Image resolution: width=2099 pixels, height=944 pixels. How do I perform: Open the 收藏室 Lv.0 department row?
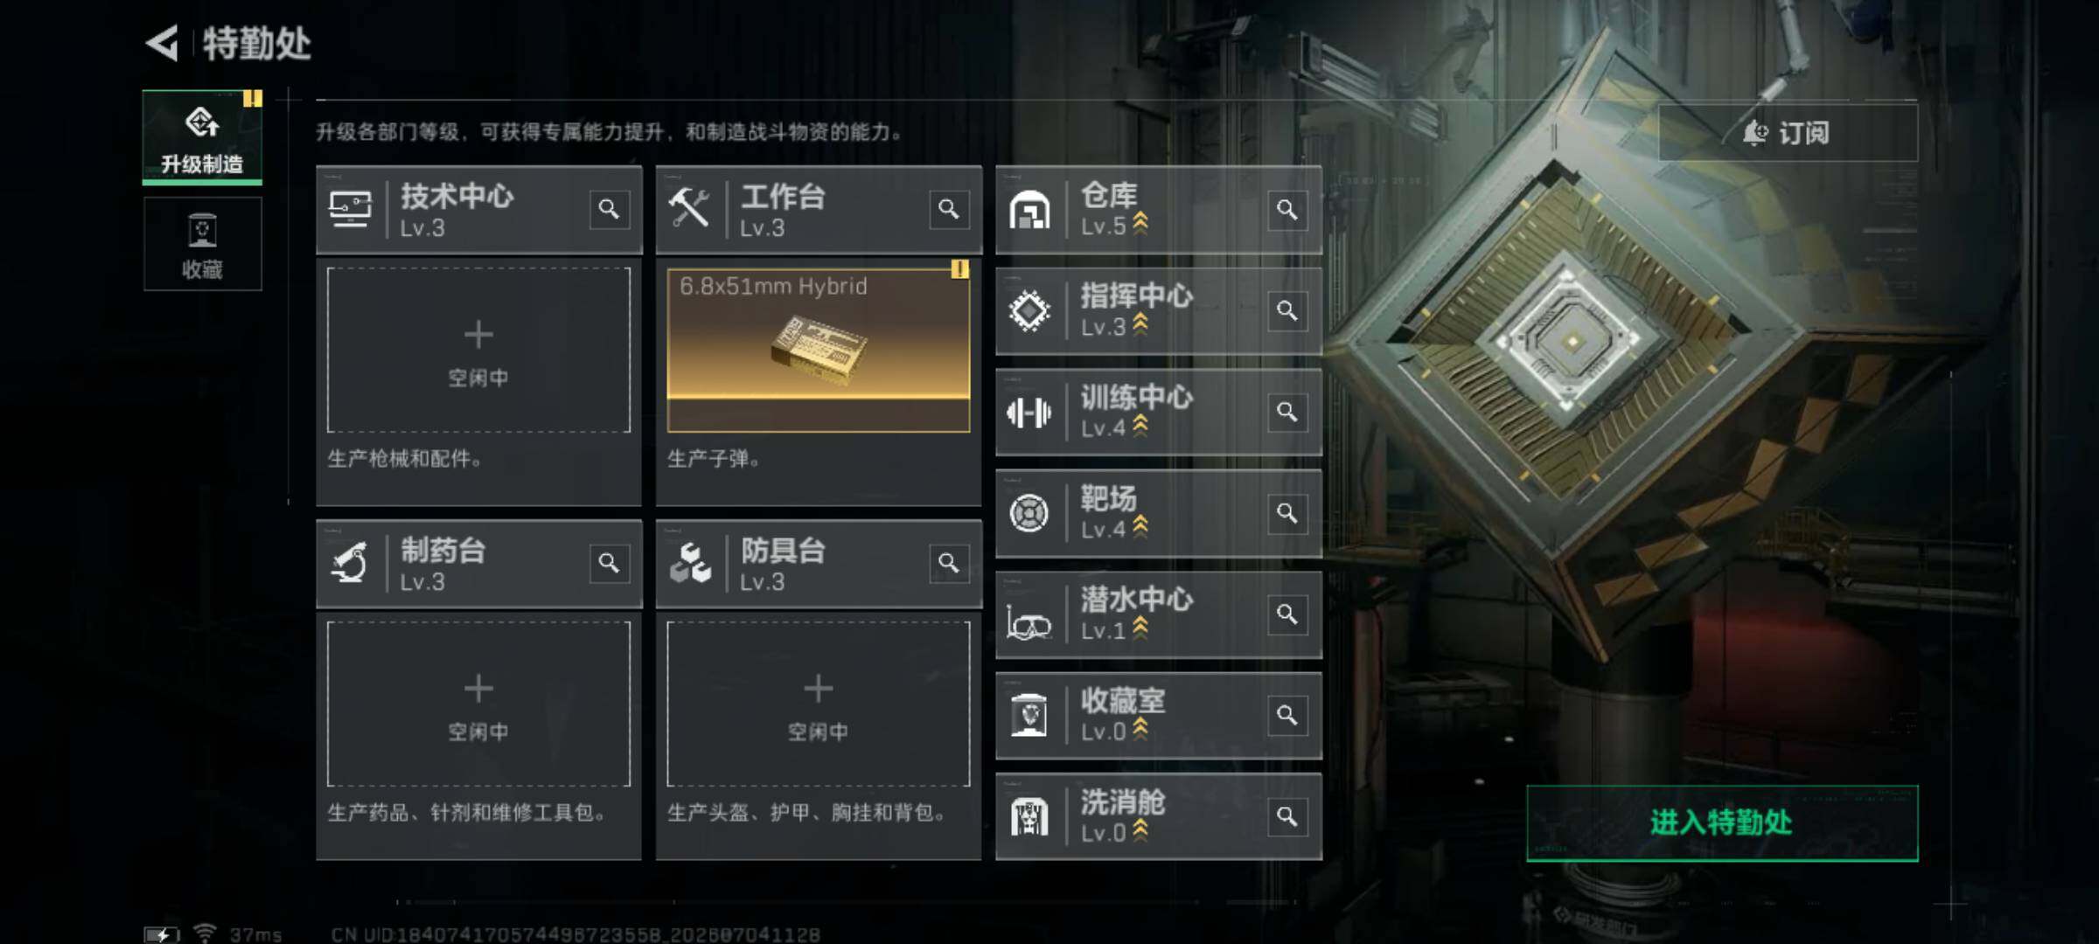coord(1159,715)
